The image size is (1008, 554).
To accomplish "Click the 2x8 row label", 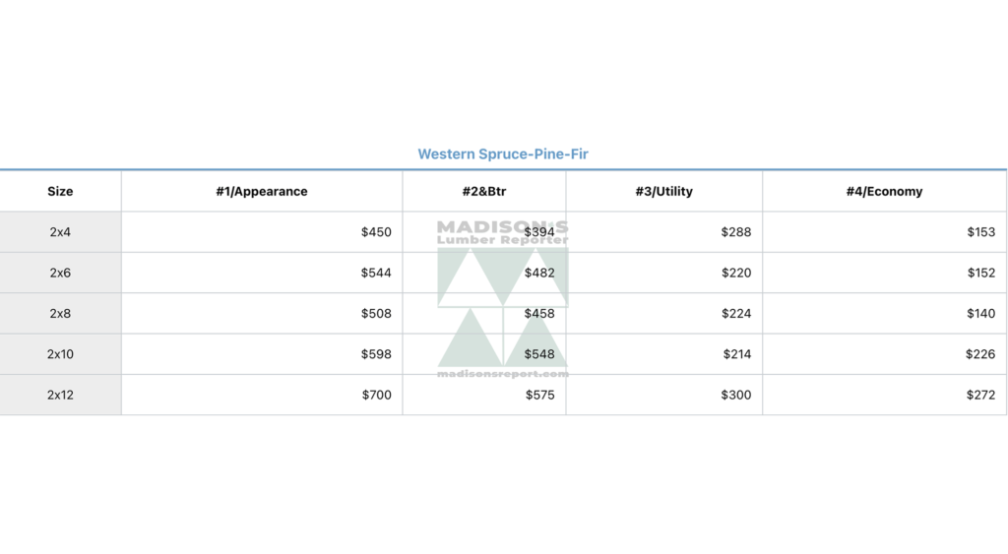I will click(60, 314).
